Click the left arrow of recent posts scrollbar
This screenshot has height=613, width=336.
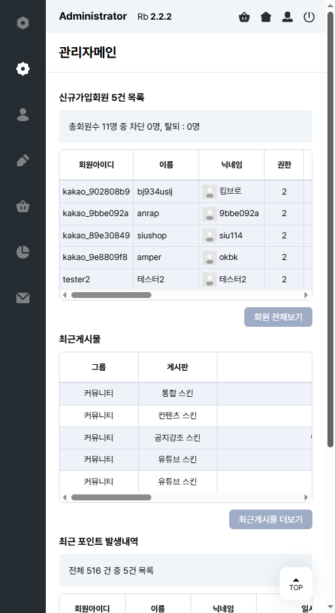click(65, 498)
